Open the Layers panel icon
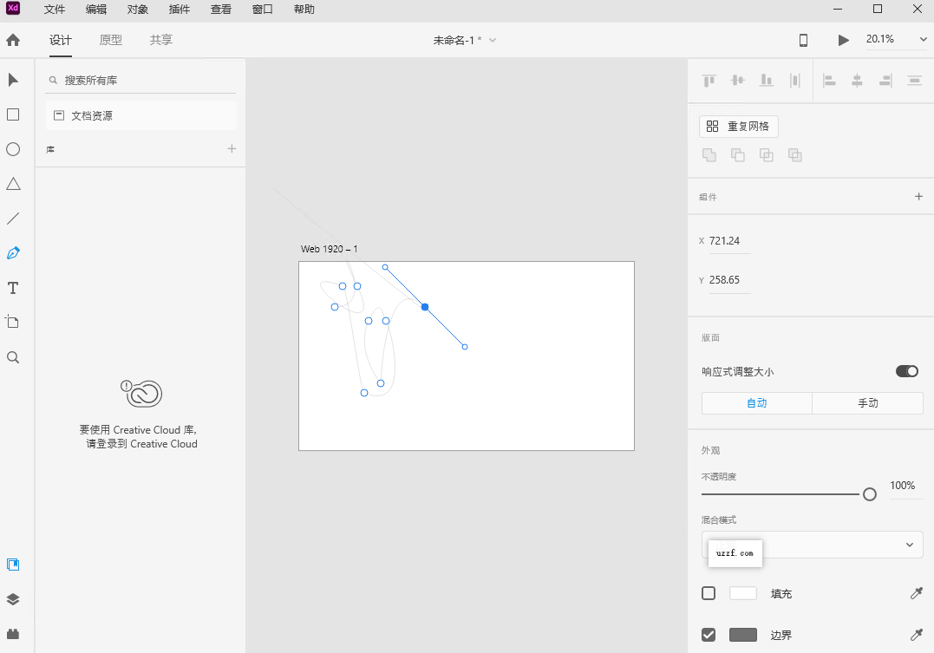This screenshot has width=934, height=653. click(13, 598)
